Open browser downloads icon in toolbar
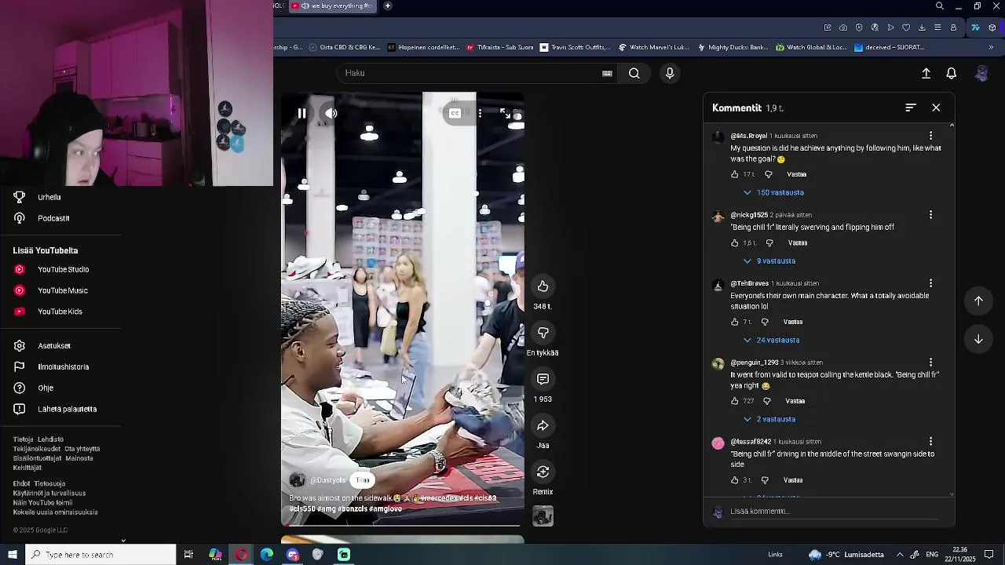Image resolution: width=1005 pixels, height=565 pixels. point(922,27)
